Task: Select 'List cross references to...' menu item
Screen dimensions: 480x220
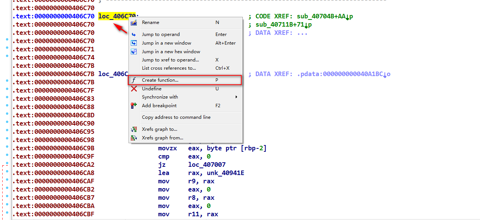Action: pyautogui.click(x=169, y=68)
